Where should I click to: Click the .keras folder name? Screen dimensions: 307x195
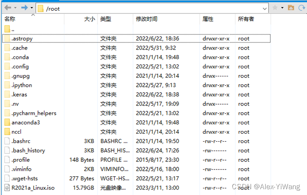[x=19, y=95]
